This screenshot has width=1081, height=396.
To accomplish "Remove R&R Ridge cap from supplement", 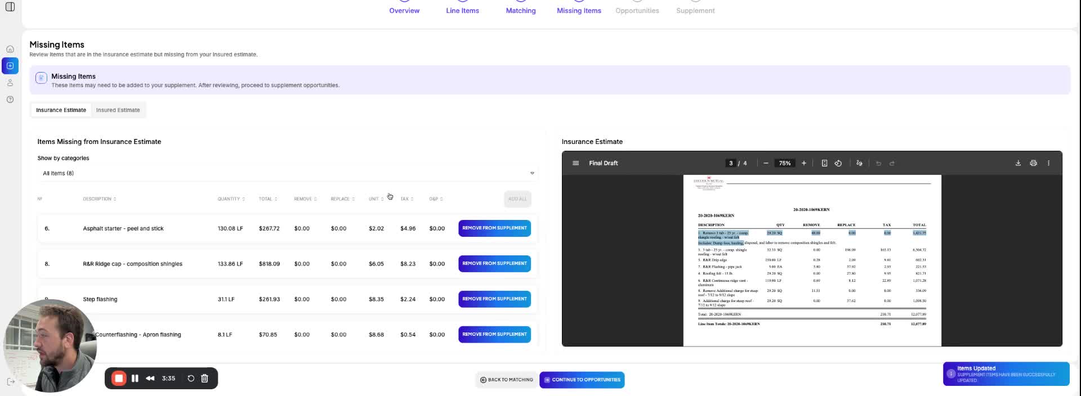I will point(494,264).
